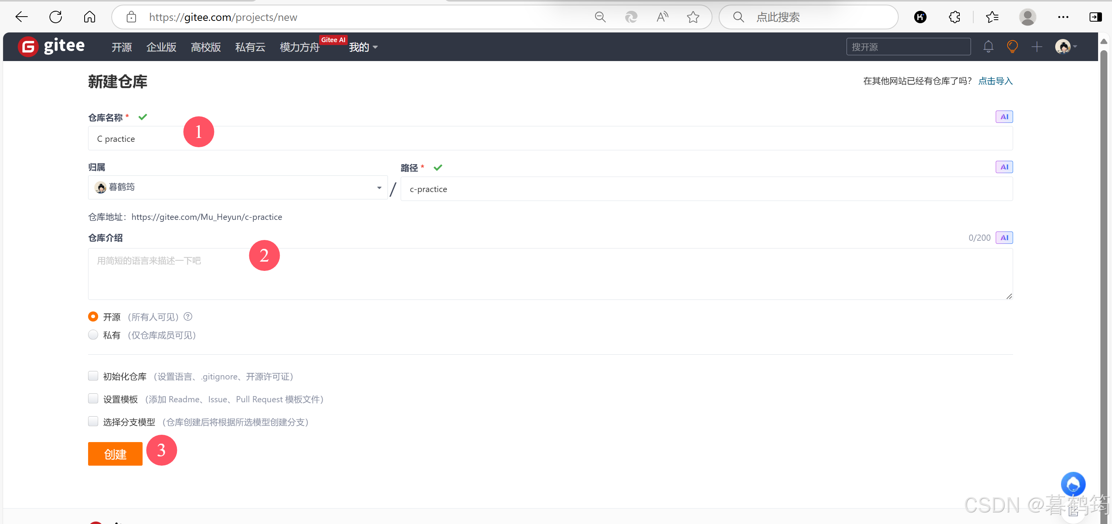Click the browser extensions puzzle icon
1112x524 pixels.
pos(954,17)
